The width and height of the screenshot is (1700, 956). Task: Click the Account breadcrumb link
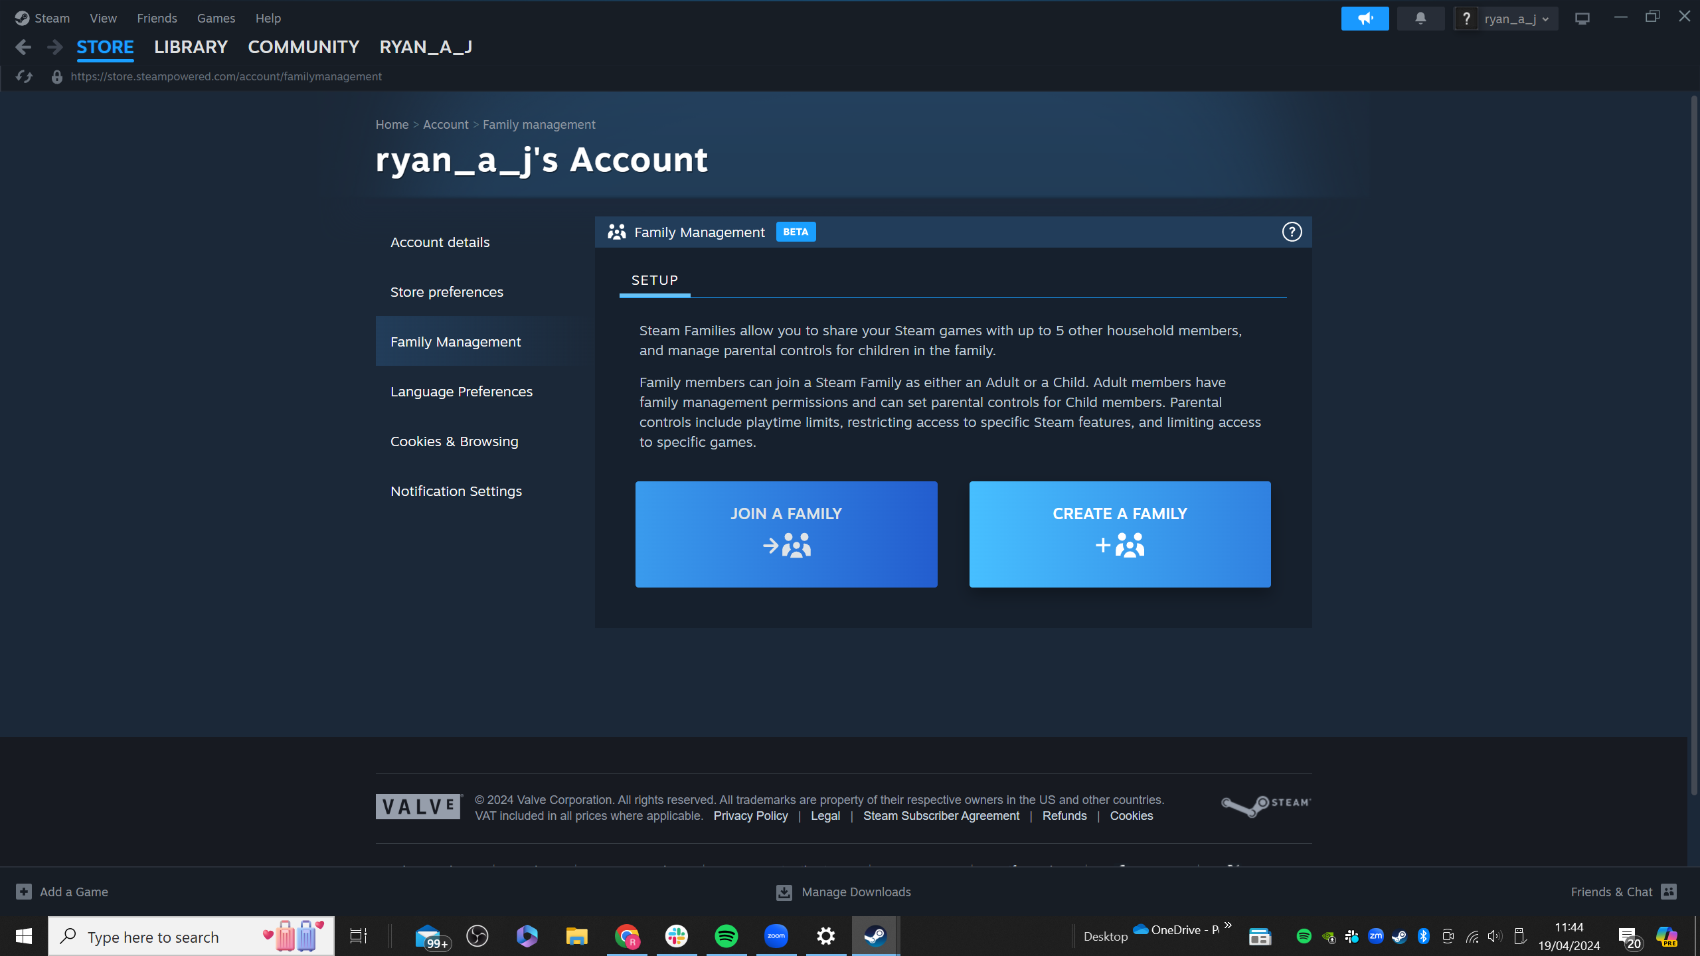tap(446, 125)
